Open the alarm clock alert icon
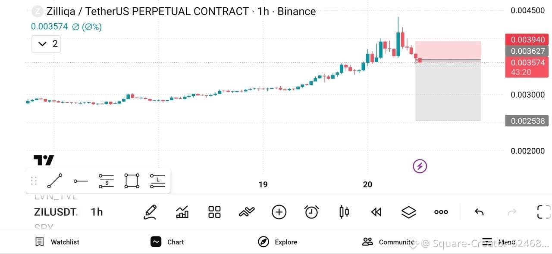This screenshot has height=254, width=552. point(311,212)
